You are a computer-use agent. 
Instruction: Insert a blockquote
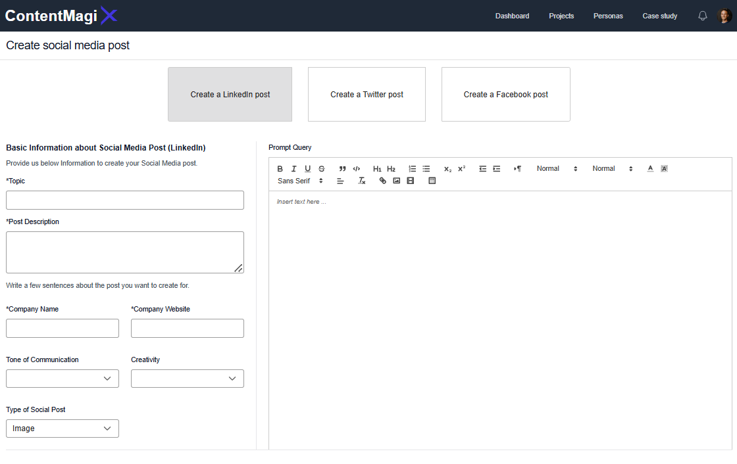(343, 169)
